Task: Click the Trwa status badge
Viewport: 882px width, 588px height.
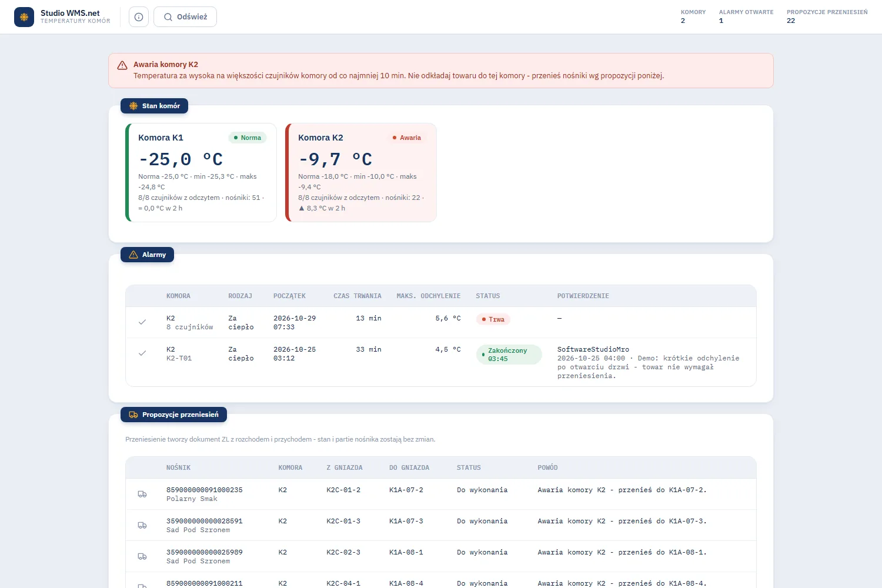Action: pyautogui.click(x=493, y=319)
